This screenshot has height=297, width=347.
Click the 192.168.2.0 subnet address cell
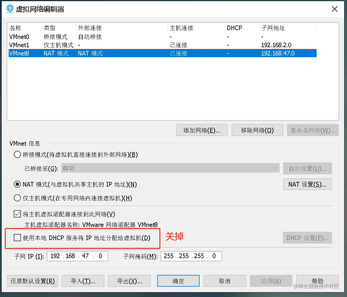click(276, 45)
